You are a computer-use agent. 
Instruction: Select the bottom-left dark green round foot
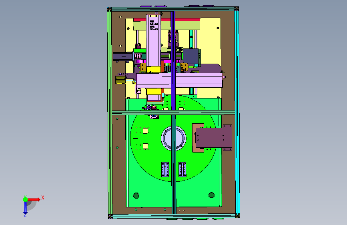(136, 195)
